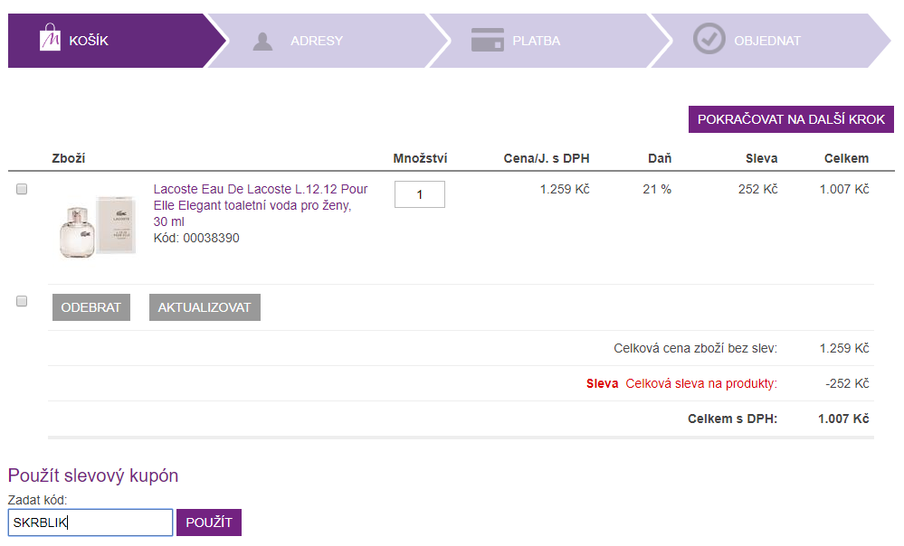Click the credit card icon in Platba step

point(487,40)
